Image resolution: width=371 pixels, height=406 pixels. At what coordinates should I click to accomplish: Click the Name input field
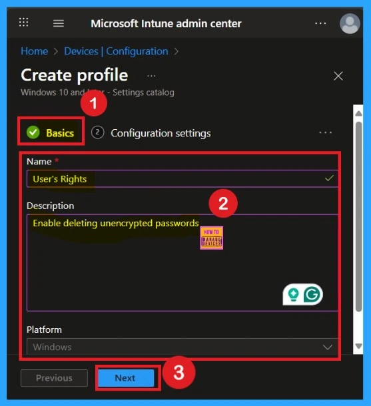[182, 178]
